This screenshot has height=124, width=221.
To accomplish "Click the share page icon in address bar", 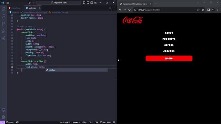I will (198, 10).
